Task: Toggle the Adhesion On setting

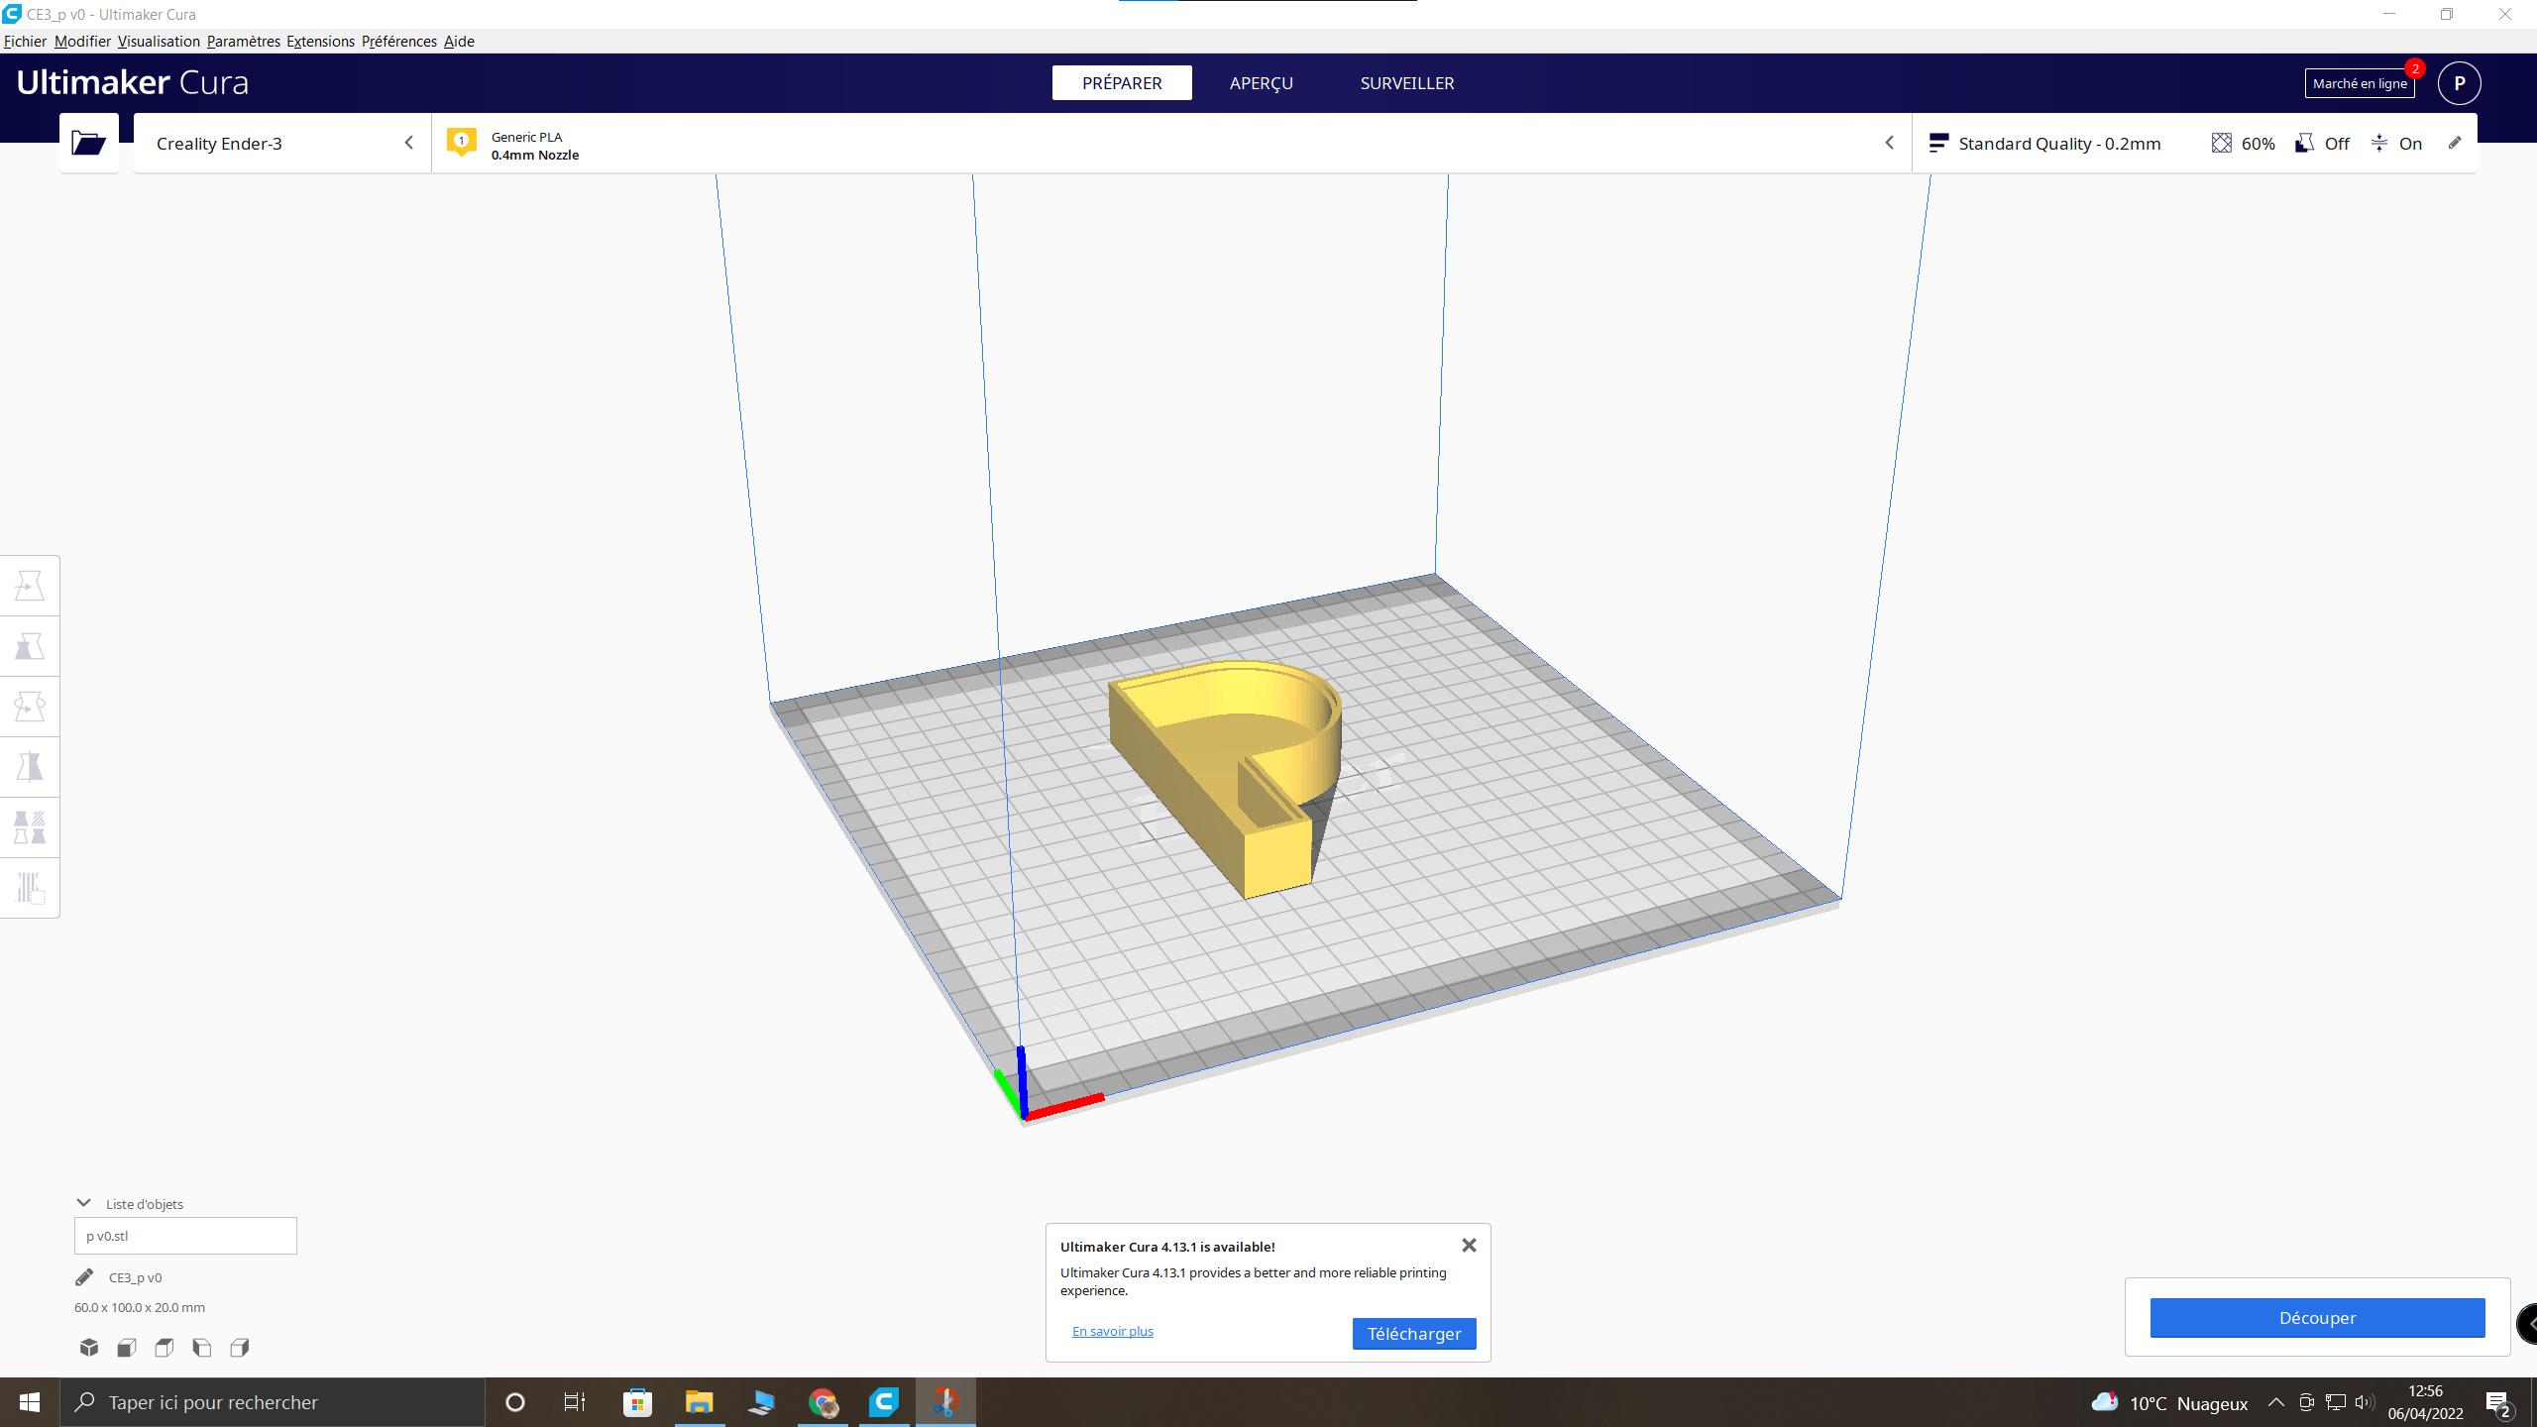Action: click(2401, 143)
